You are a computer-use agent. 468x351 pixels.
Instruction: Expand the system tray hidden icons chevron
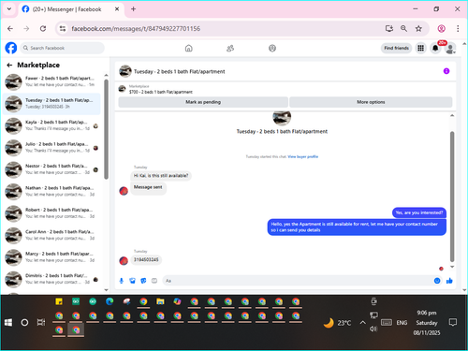(x=362, y=323)
